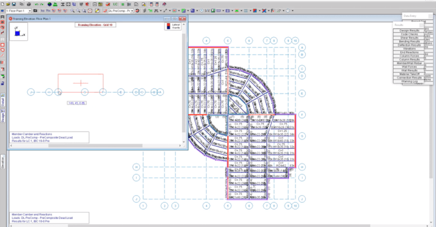Close the Framing Elevation window
Image resolution: width=436 pixels, height=227 pixels.
pos(183,18)
